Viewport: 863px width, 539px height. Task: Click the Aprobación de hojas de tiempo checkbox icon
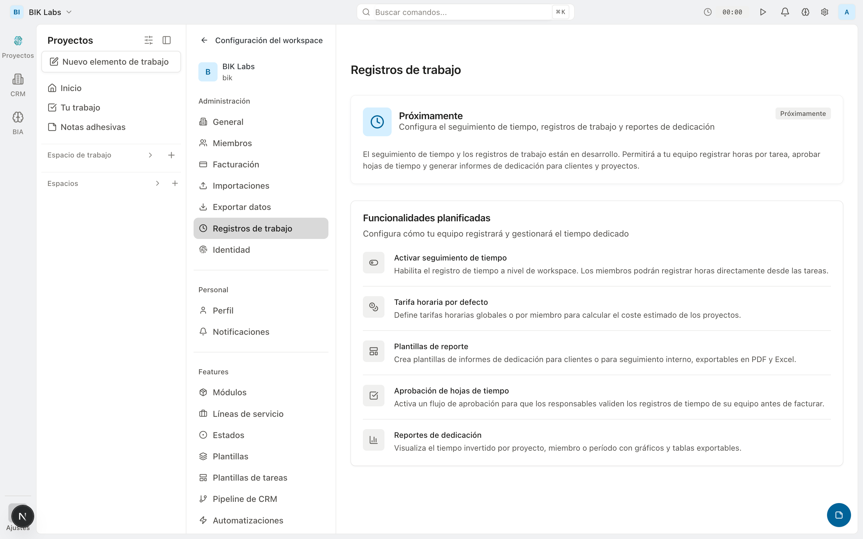373,396
